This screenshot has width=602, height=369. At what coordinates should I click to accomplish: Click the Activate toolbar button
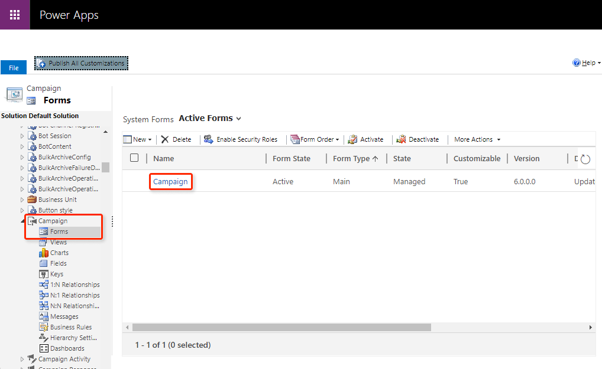point(365,139)
